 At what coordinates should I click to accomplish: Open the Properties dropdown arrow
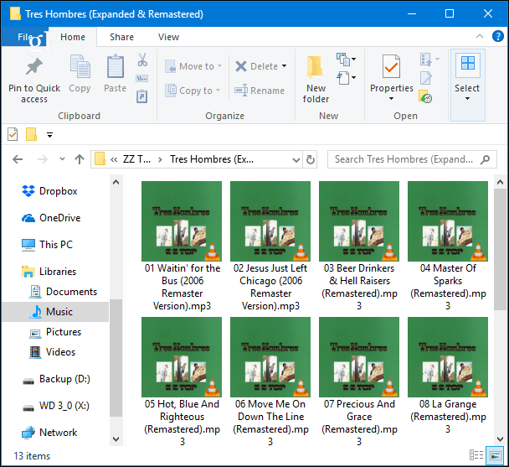click(x=392, y=99)
